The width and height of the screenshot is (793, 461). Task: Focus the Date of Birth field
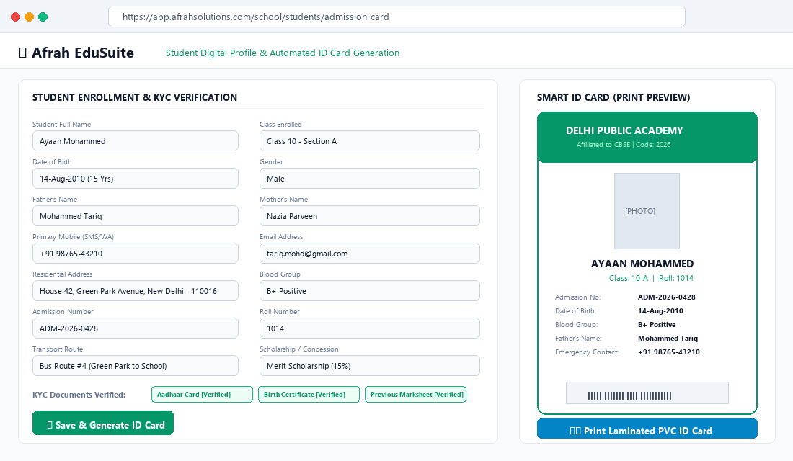[135, 179]
